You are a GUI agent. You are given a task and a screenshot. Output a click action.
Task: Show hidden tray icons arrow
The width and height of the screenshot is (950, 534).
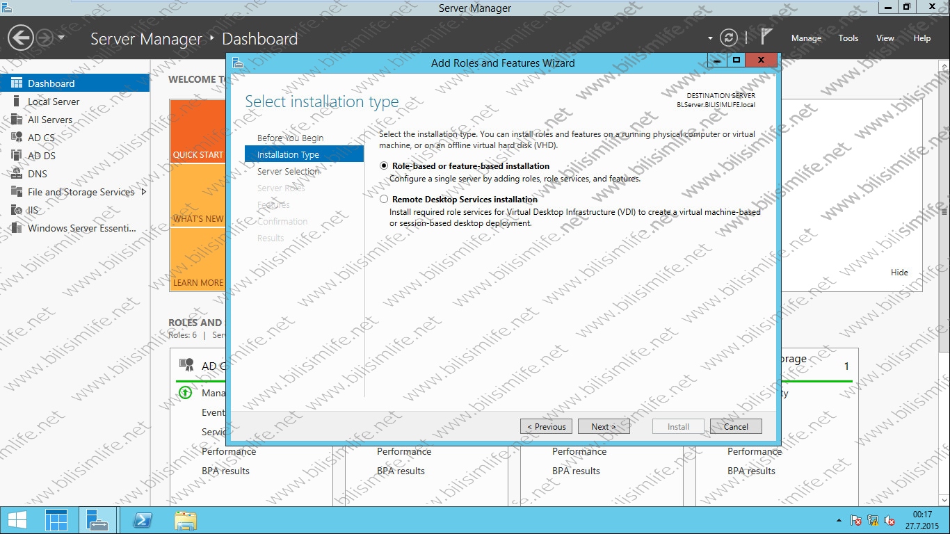click(838, 520)
